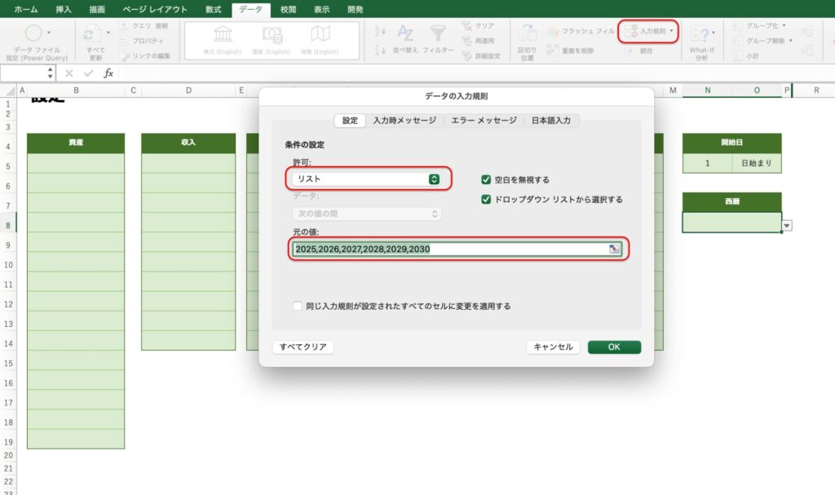Click the What-If 分析 icon
835x495 pixels.
tap(700, 35)
